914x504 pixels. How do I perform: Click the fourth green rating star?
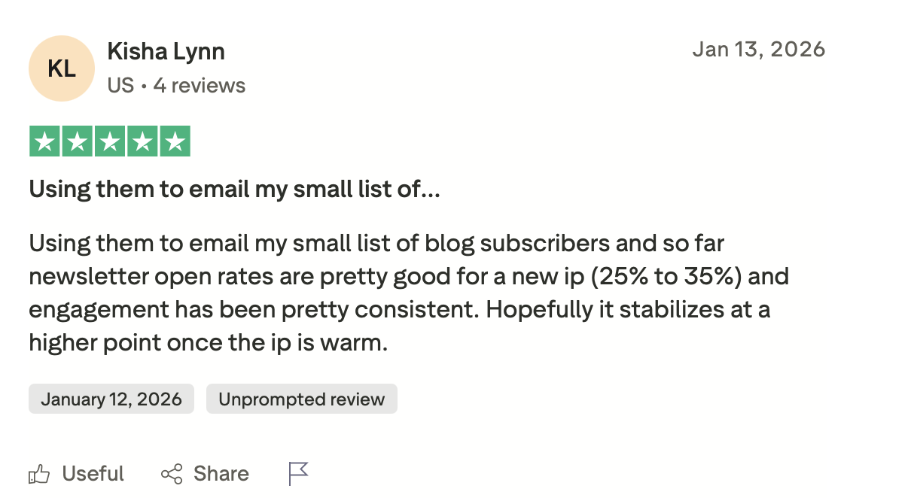click(x=141, y=140)
